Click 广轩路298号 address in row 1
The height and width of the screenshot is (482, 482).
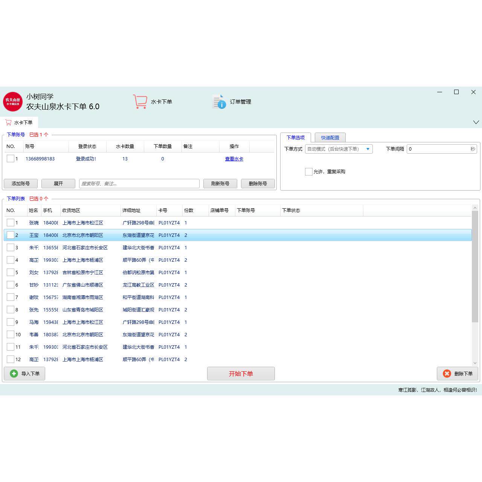(x=138, y=223)
